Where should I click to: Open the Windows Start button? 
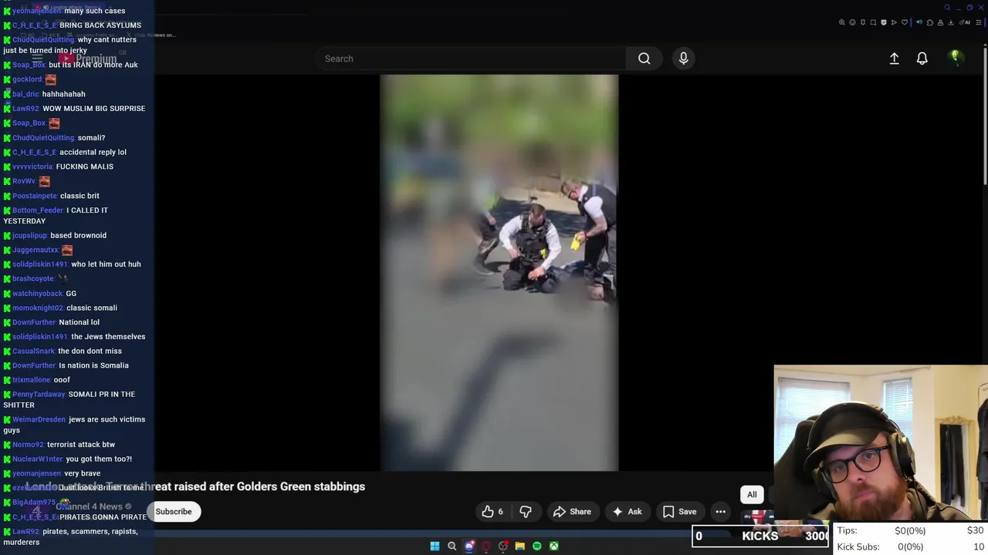[435, 546]
